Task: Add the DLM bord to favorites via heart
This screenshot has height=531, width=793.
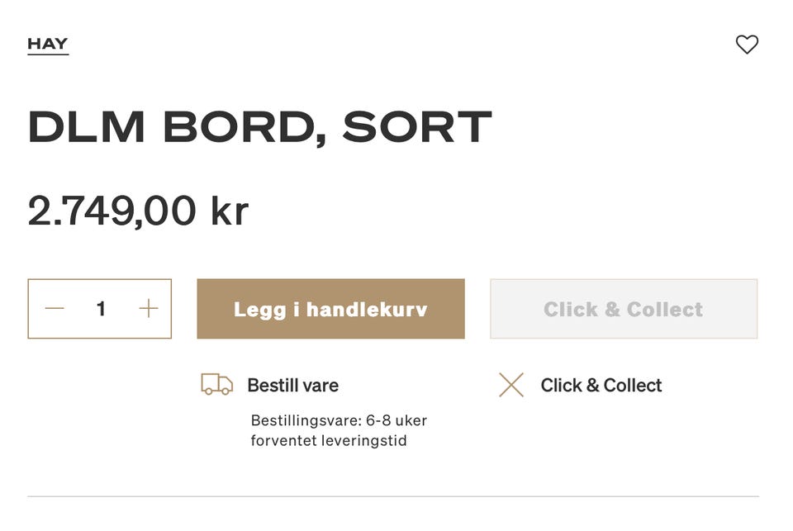Action: click(x=748, y=45)
